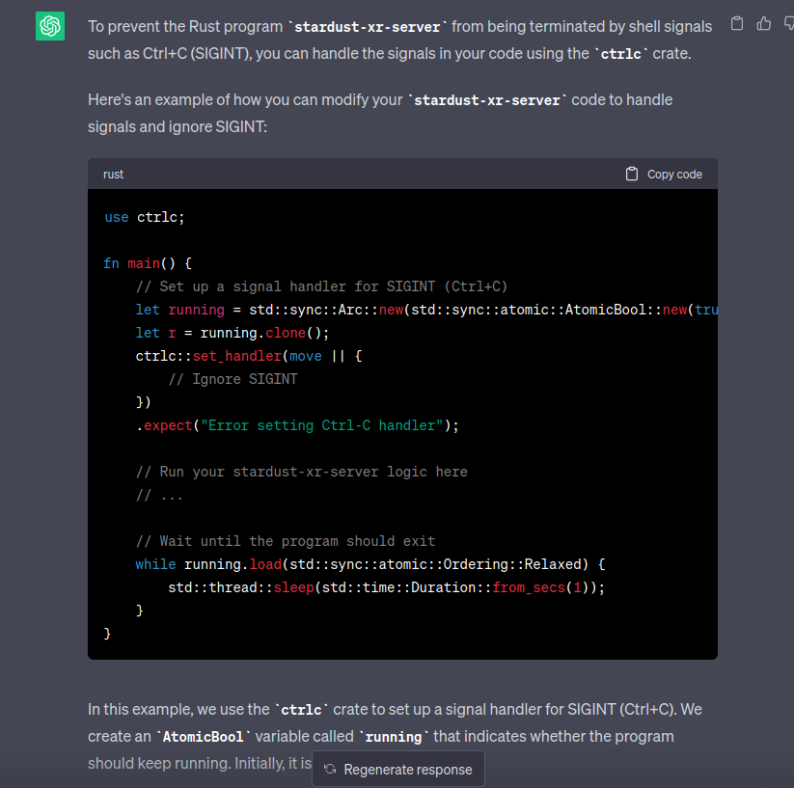Click Regenerate response button
Screen dimensions: 794x788
click(x=398, y=770)
